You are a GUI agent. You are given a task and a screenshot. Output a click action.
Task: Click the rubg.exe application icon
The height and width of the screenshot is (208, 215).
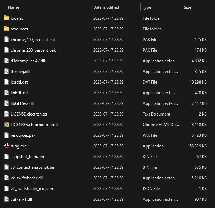[x=7, y=146]
